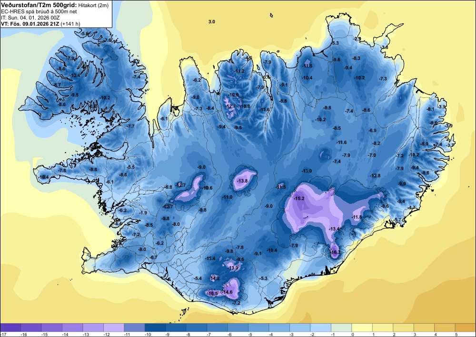Click the -4.4 temperature value
Screen dimensions: 476x337
tap(118, 224)
